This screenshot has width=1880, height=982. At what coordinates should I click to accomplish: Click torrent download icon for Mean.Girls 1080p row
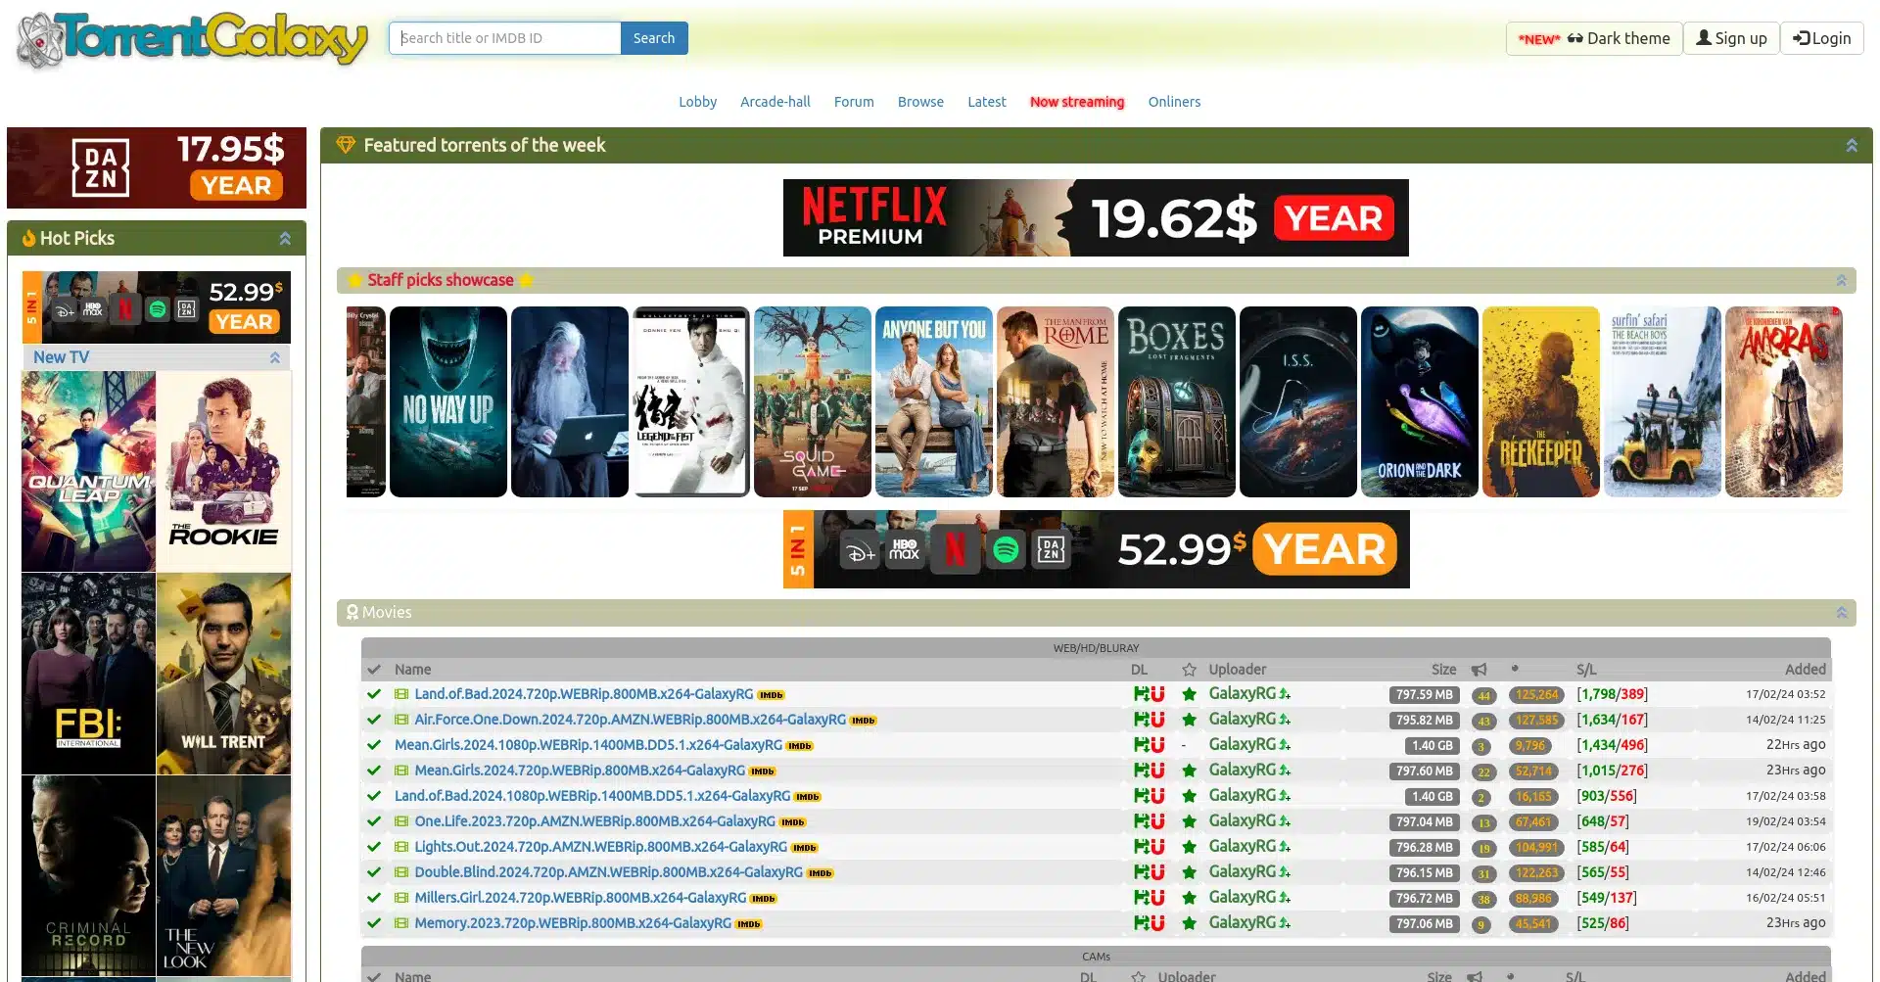pos(1142,745)
